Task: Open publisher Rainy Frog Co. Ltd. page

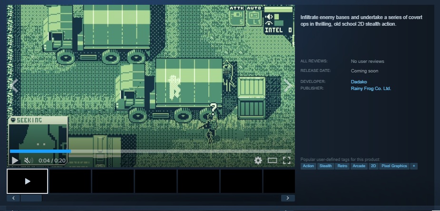Action: pyautogui.click(x=371, y=89)
